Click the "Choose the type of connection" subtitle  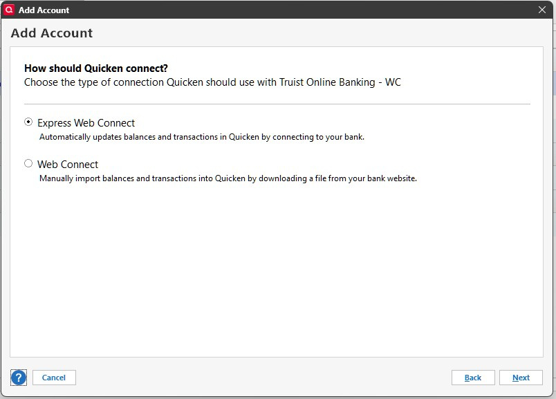coord(212,82)
